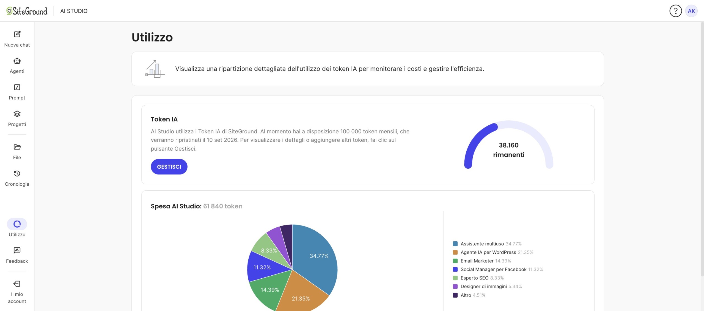The image size is (704, 311).
Task: Open the Progetti layers icon
Action: click(17, 114)
